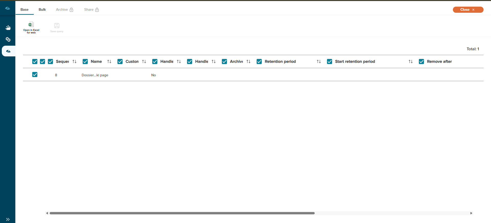
Task: Click the Open in Excel for web icon
Action: tap(31, 24)
